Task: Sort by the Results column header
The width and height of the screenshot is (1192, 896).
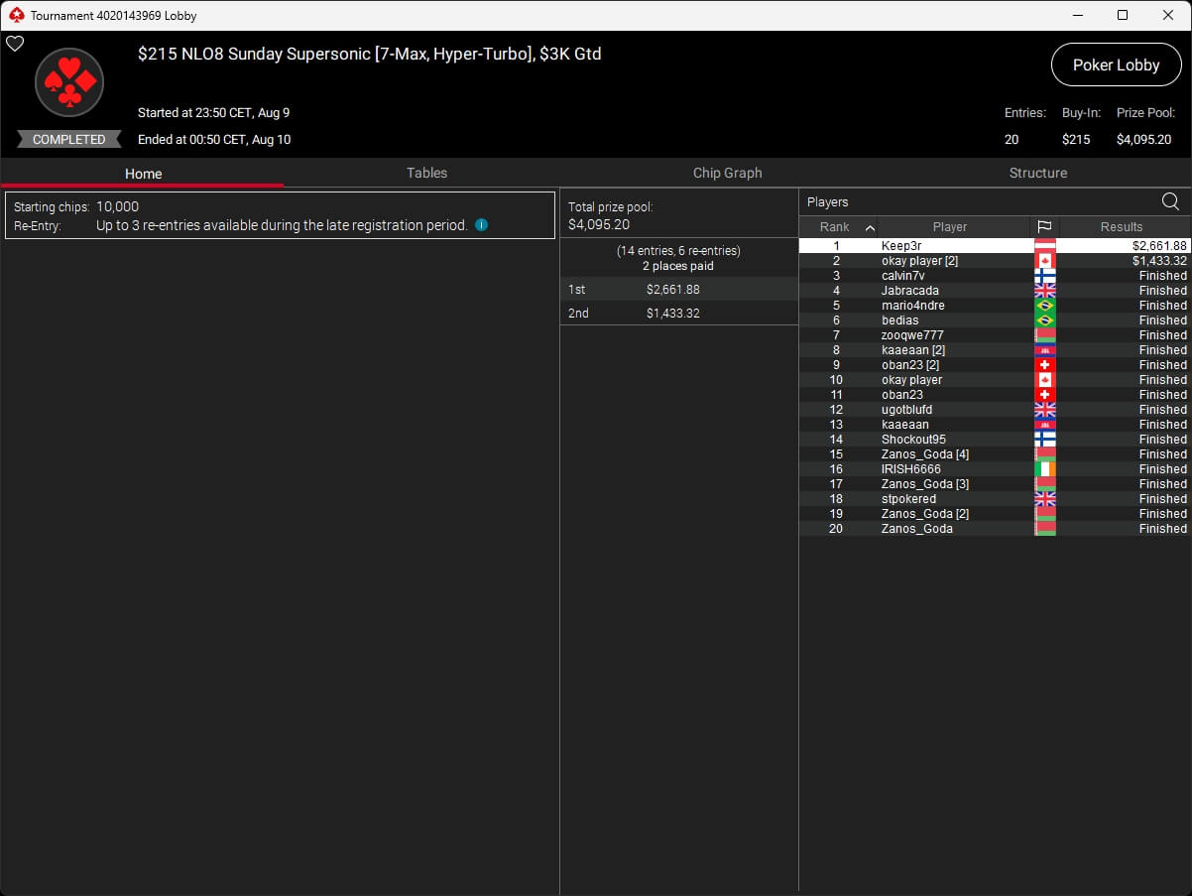Action: [x=1122, y=226]
